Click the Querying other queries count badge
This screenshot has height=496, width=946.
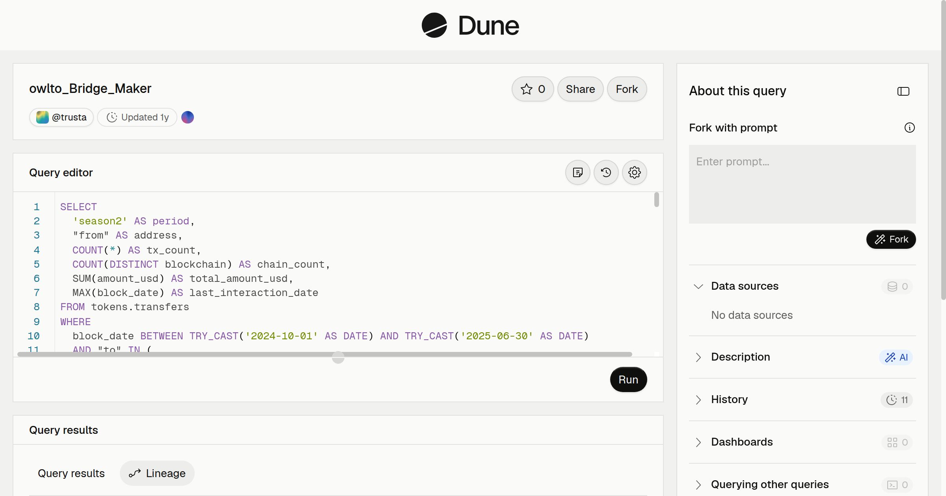click(x=897, y=485)
